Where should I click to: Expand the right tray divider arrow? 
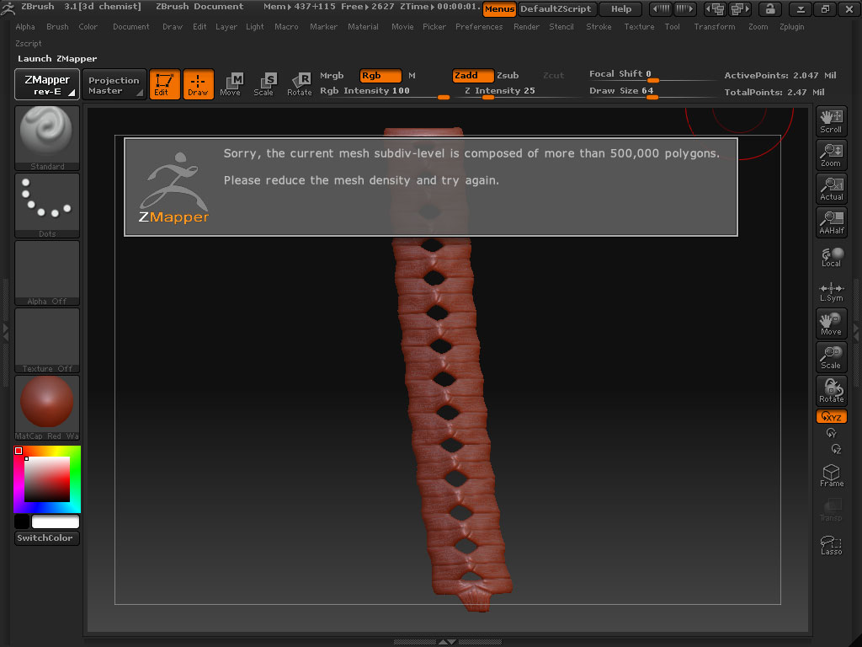(856, 330)
